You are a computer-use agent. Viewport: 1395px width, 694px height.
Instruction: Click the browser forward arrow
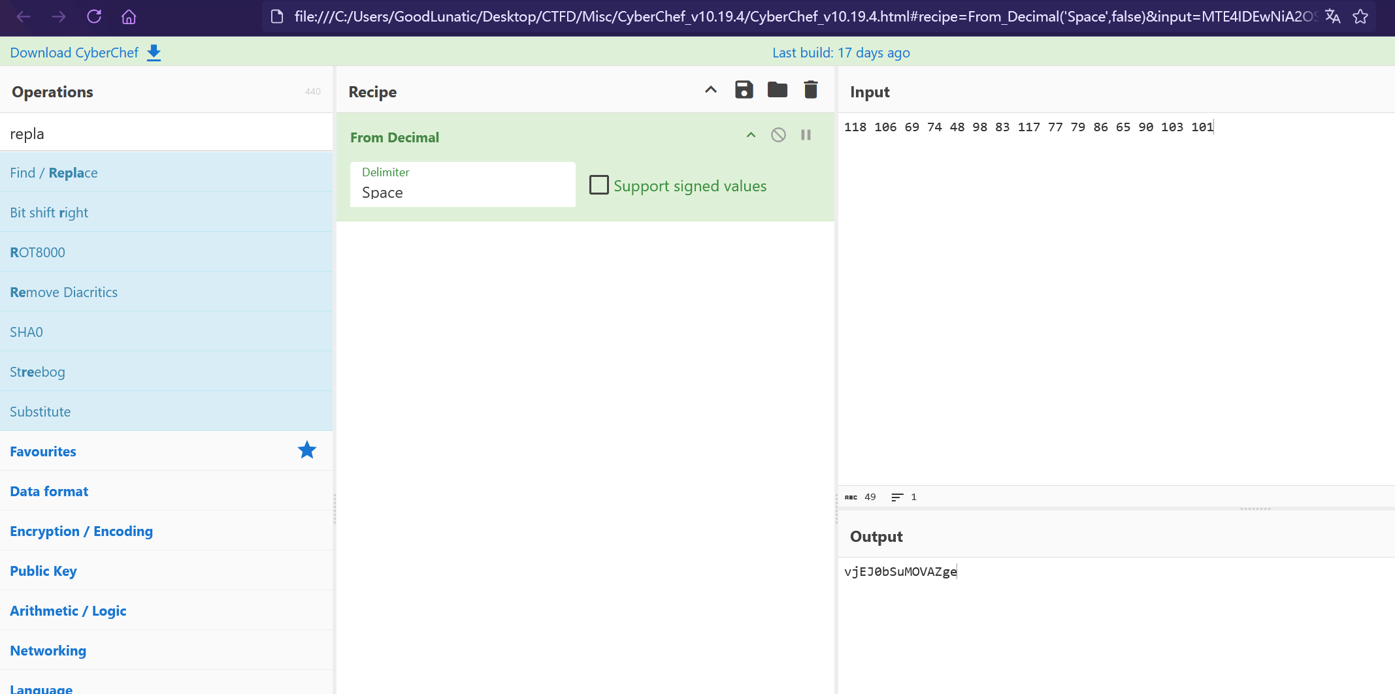point(59,16)
